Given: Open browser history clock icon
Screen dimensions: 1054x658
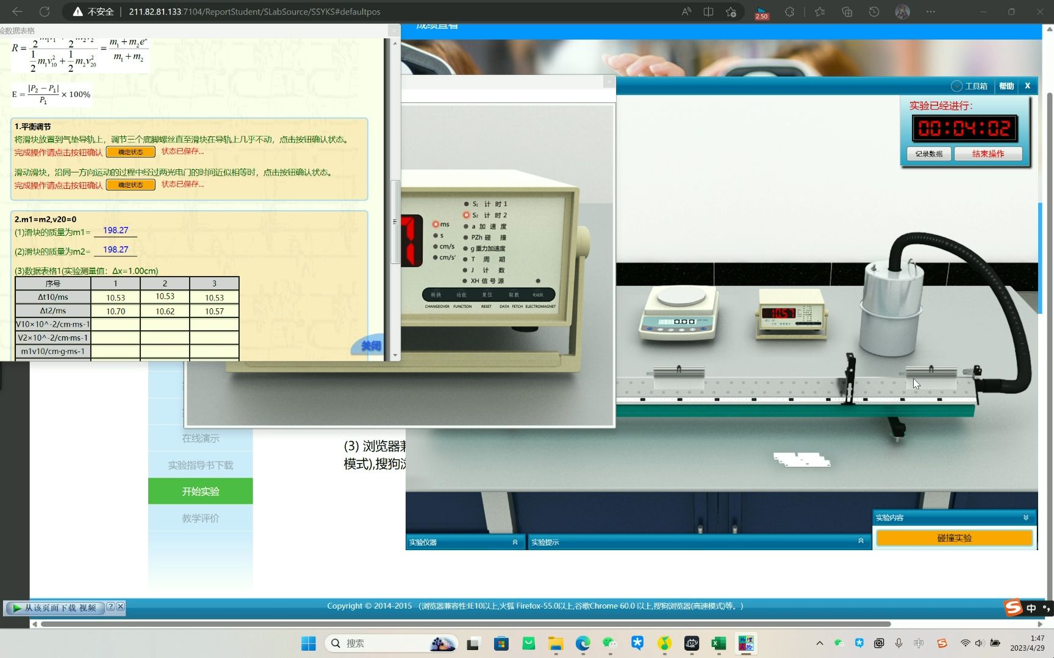Looking at the screenshot, I should [x=874, y=12].
